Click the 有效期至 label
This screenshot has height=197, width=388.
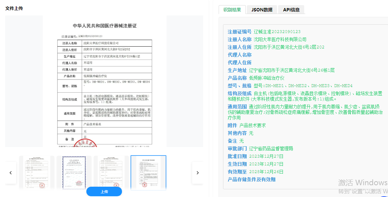click(x=237, y=172)
